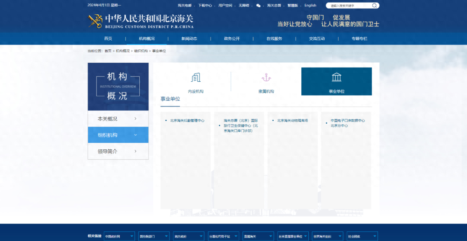This screenshot has height=241, width=467.
Task: Expand the 领导简介 sidebar item
Action: point(135,151)
